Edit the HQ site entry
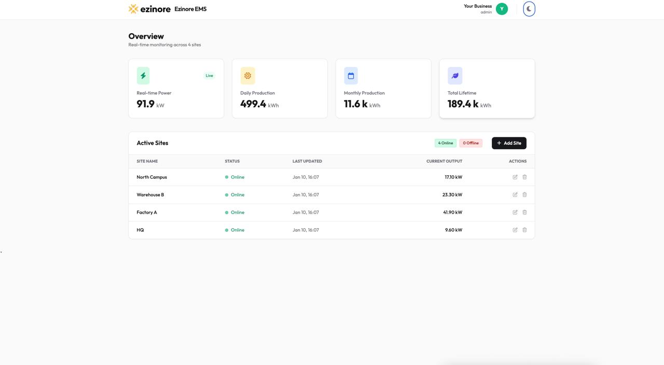This screenshot has height=365, width=664. [515, 230]
